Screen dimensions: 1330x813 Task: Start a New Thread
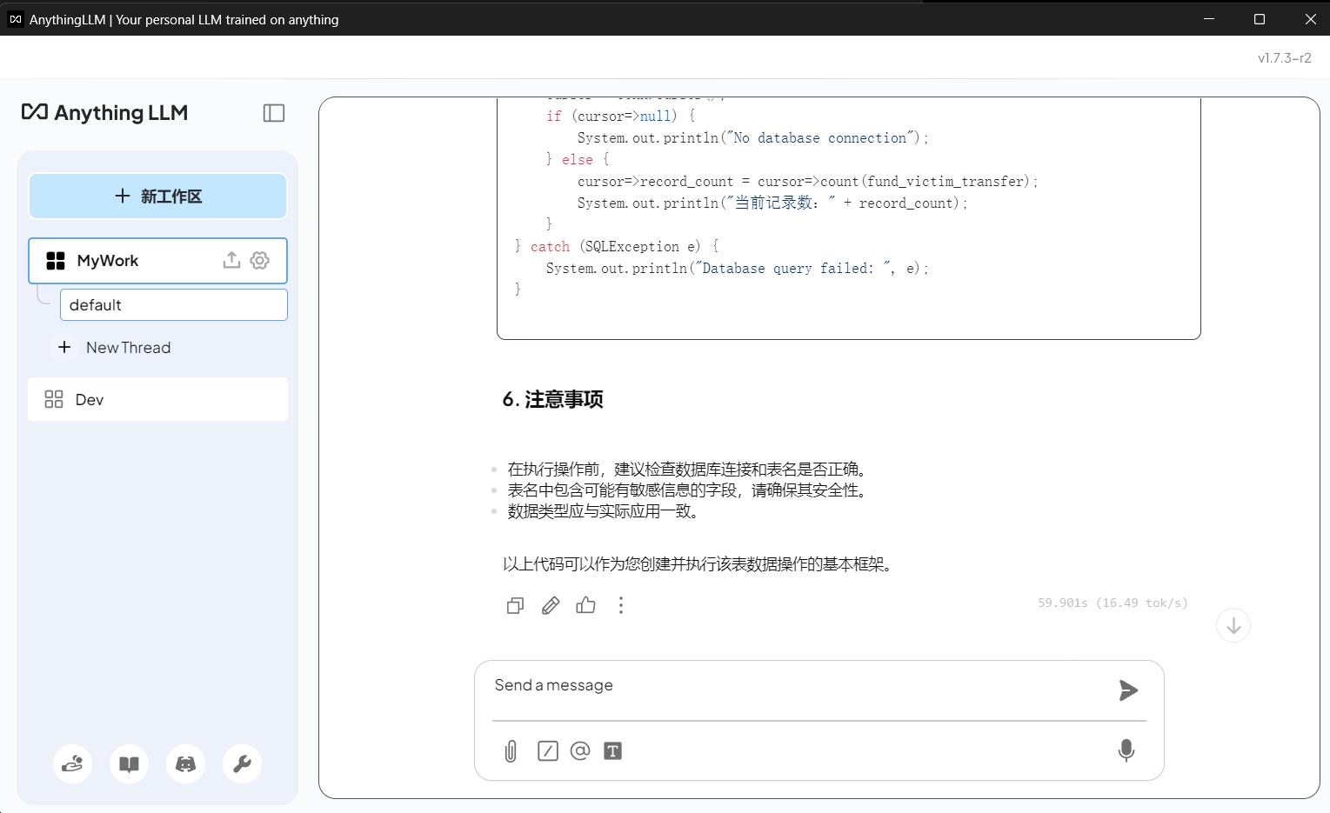click(x=128, y=348)
